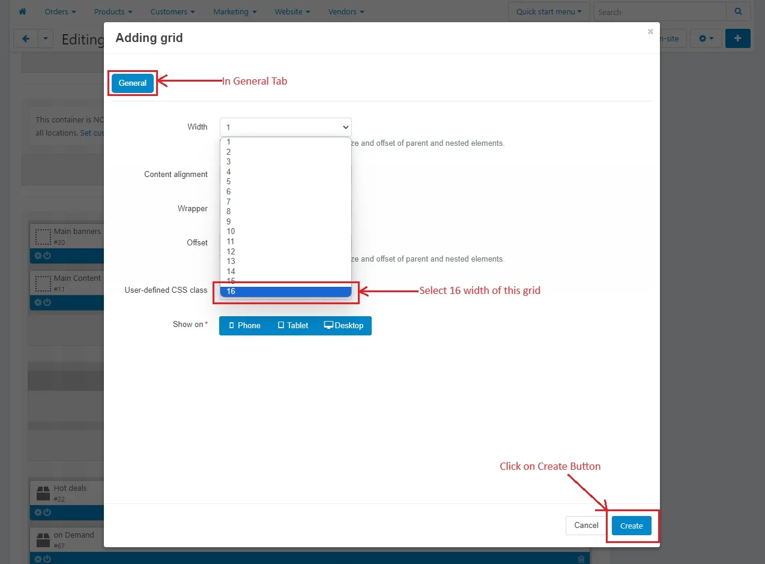765x564 pixels.
Task: Open the Vendors menu
Action: click(x=346, y=11)
